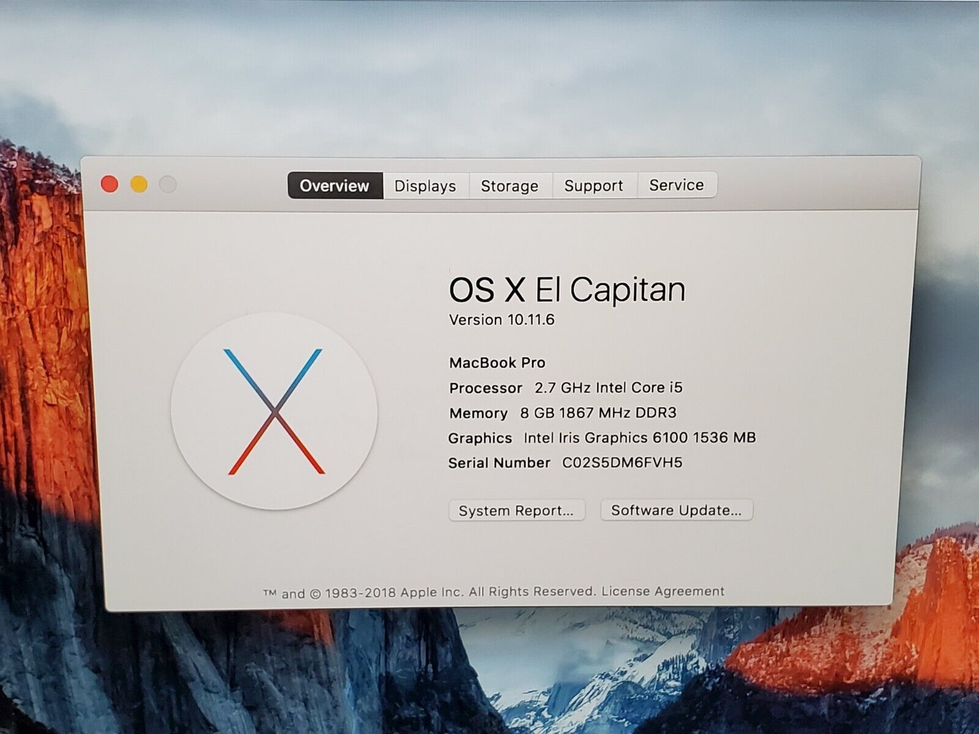Image resolution: width=979 pixels, height=734 pixels.
Task: Select 2.7 GHz Intel Core i5 value
Action: tap(609, 387)
